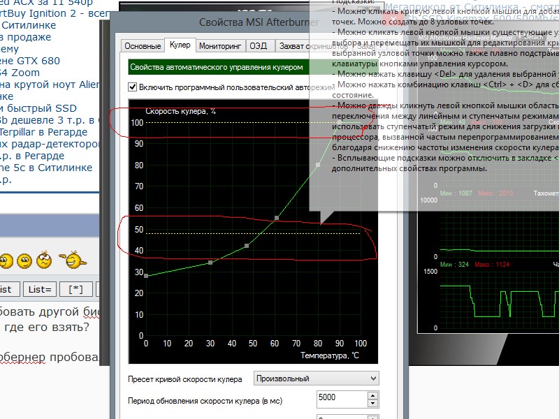Viewport: 559px width, 419px height.
Task: Open the Мониторинг tab
Action: click(x=220, y=46)
